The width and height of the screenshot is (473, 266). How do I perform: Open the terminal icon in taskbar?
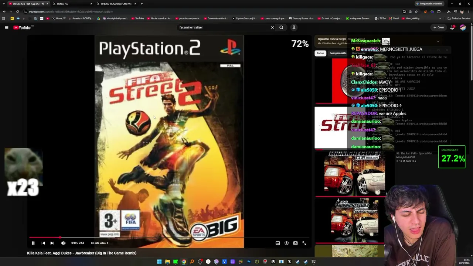tap(314, 262)
